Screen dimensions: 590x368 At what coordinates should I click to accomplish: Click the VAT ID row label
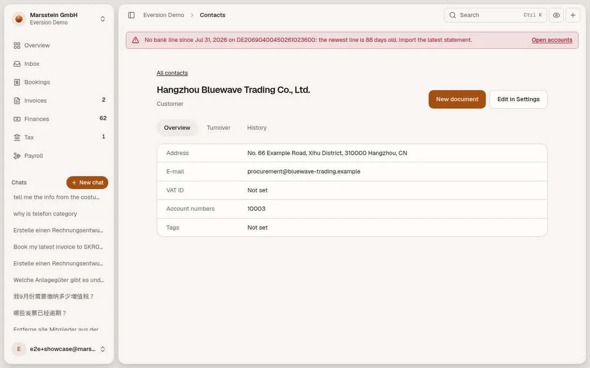pyautogui.click(x=175, y=190)
